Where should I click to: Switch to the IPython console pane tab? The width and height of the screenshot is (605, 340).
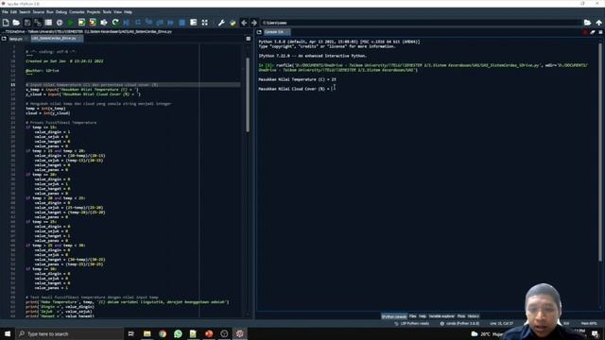[394, 316]
